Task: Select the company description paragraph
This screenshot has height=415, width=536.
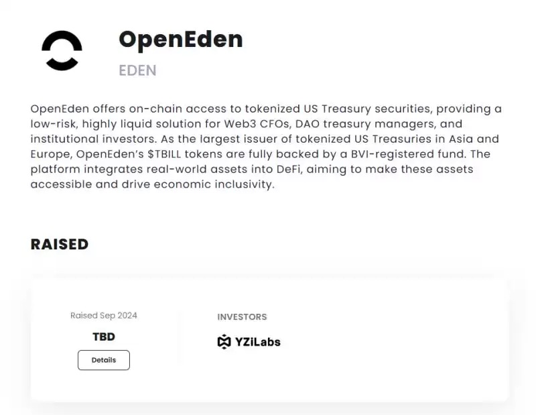Action: click(x=266, y=146)
